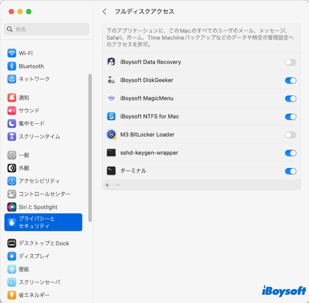Click the 集中モード moon icon
Viewport: 309px width, 303px height.
click(x=12, y=124)
